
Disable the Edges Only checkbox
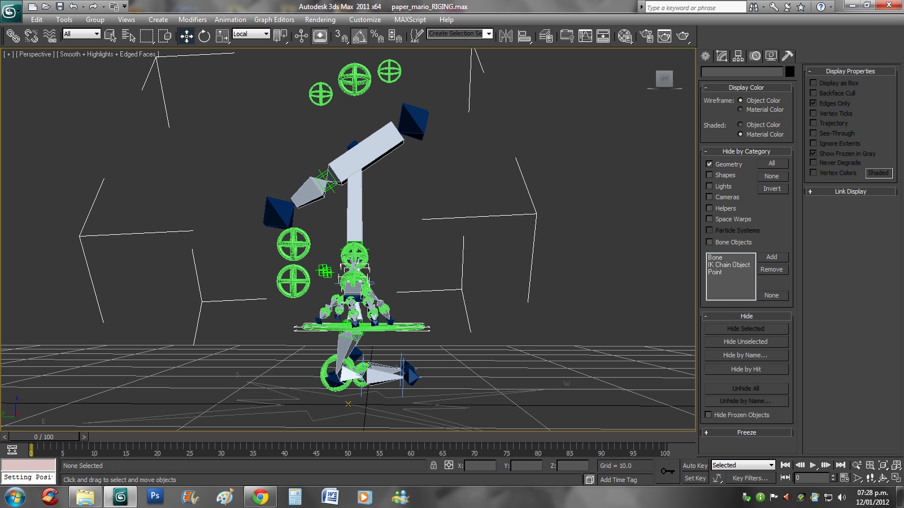pyautogui.click(x=813, y=103)
